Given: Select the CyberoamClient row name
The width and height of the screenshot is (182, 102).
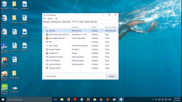Looking at the screenshot, I should pyautogui.click(x=55, y=68).
